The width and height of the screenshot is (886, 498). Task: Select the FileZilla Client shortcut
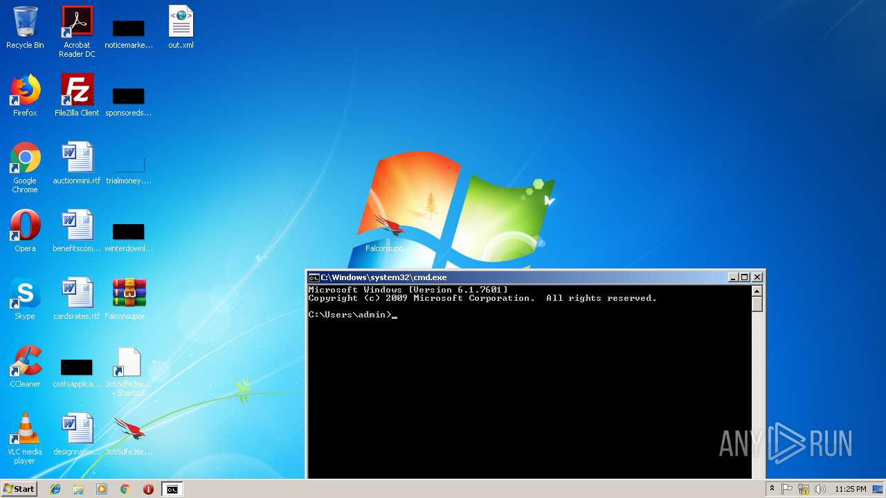coord(77,95)
